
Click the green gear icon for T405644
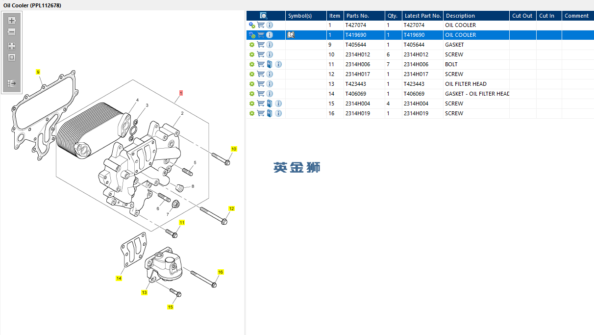pos(252,45)
